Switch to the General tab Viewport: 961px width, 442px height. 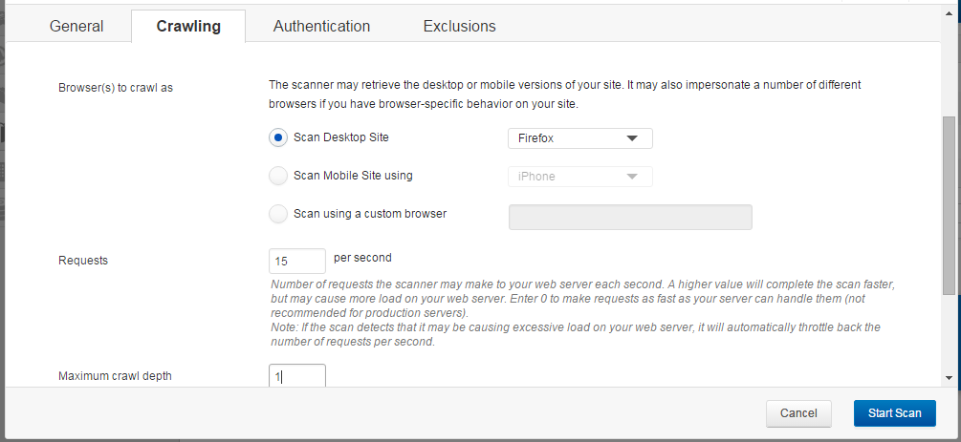tap(76, 27)
